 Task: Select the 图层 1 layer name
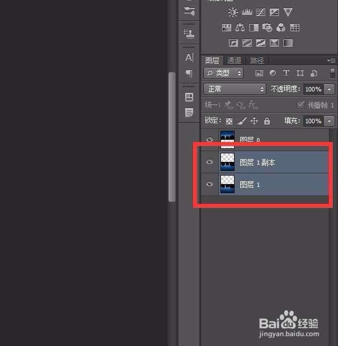(250, 185)
